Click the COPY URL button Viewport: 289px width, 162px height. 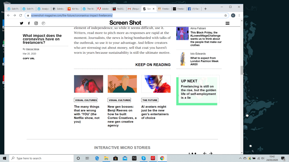[29, 58]
